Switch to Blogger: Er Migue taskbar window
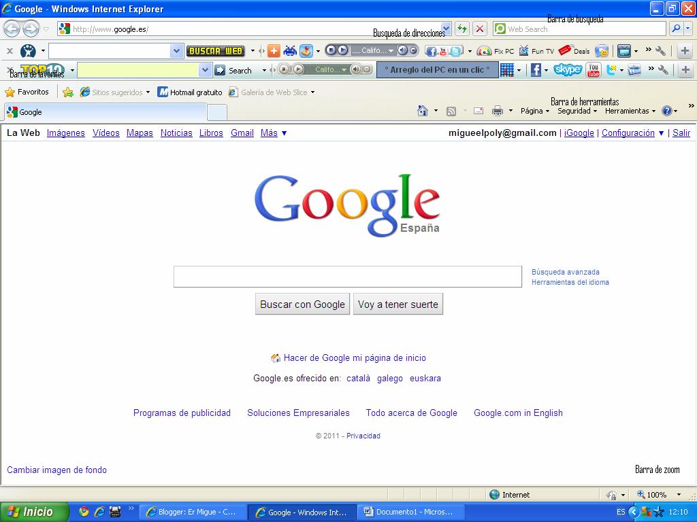This screenshot has height=522, width=697. [192, 512]
